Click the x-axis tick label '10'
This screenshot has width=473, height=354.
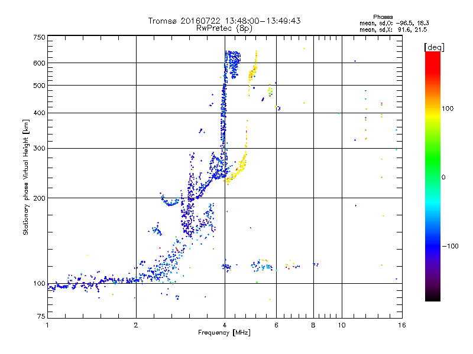tap(342, 325)
